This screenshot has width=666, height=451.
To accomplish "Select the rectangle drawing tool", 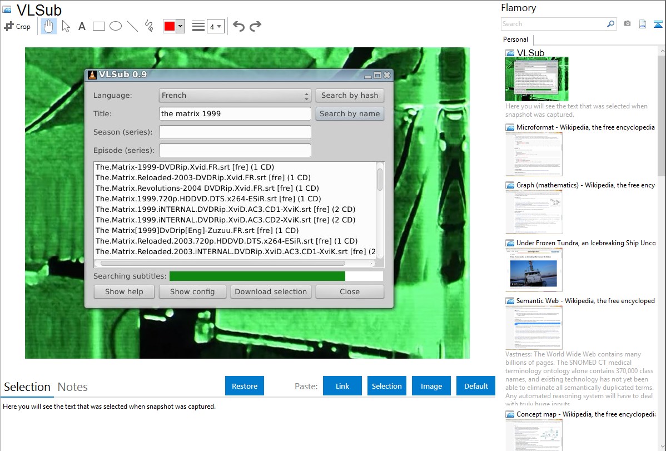I will tap(98, 26).
